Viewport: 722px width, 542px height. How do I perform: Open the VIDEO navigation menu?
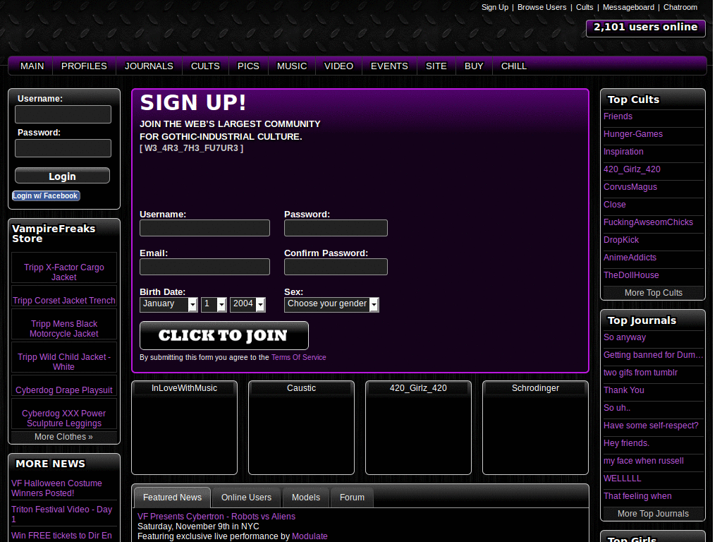tap(338, 66)
